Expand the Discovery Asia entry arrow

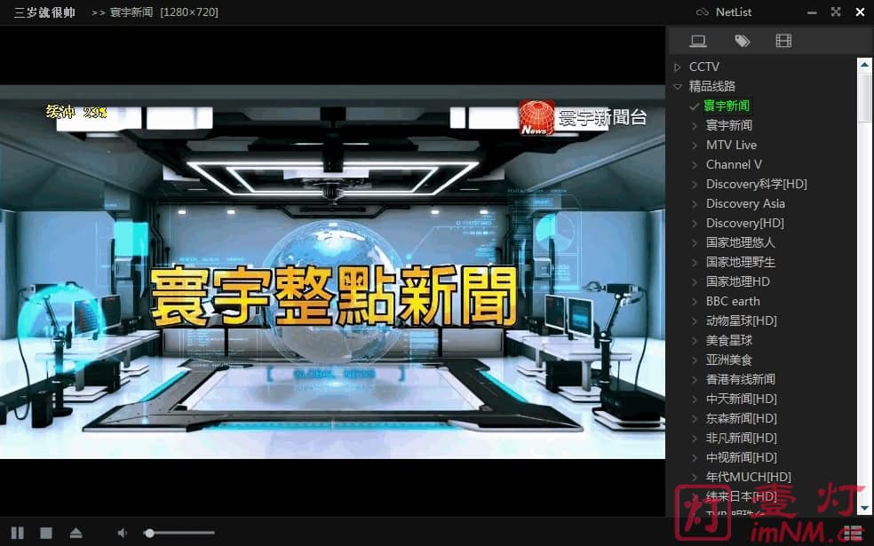(695, 203)
